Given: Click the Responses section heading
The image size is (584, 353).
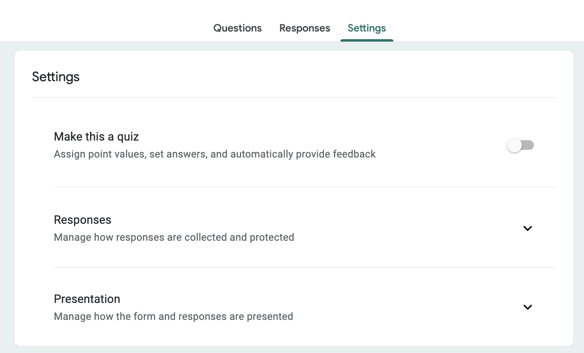Looking at the screenshot, I should click(x=82, y=220).
